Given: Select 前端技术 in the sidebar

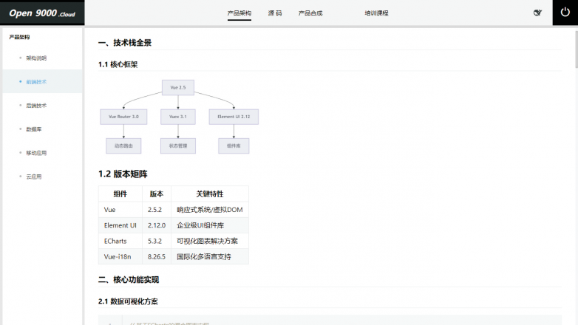Looking at the screenshot, I should (36, 81).
